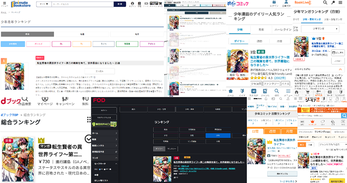Click FOD mainichi ga champion banner
Image resolution: width=347 pixels, height=183 pixels.
pyautogui.click(x=104, y=124)
